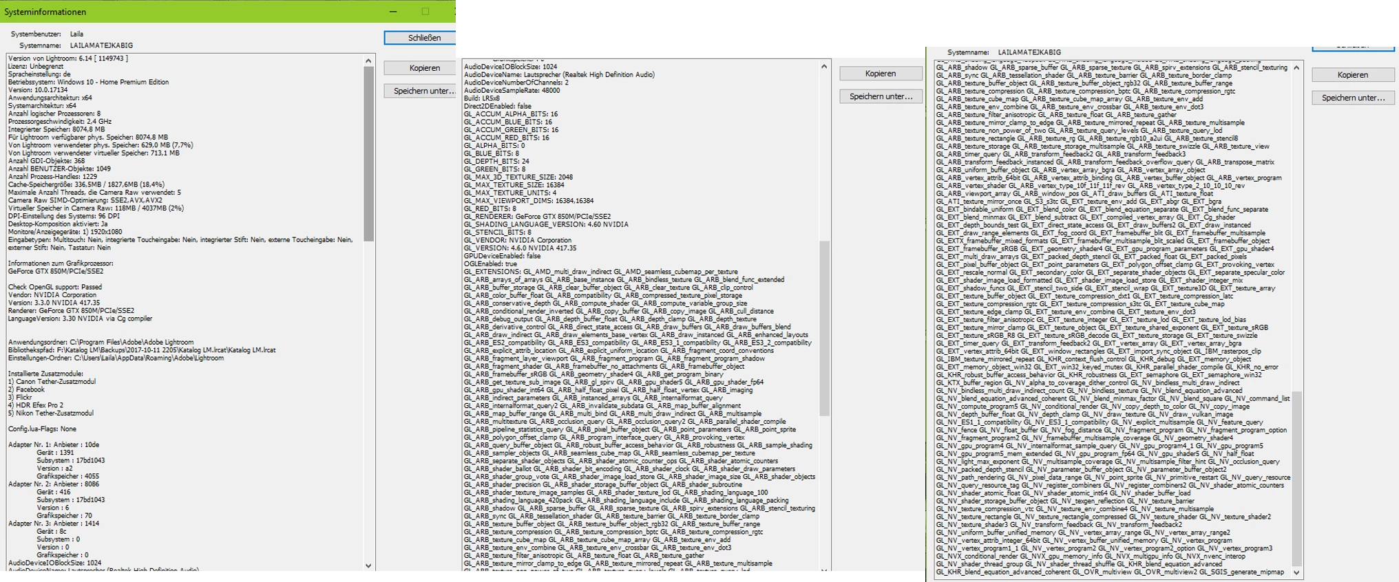Click the 'Build: LR5x8' line
This screenshot has height=582, width=1399.
click(x=482, y=98)
